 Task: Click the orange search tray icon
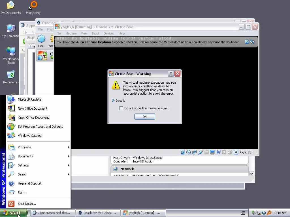(x=269, y=213)
